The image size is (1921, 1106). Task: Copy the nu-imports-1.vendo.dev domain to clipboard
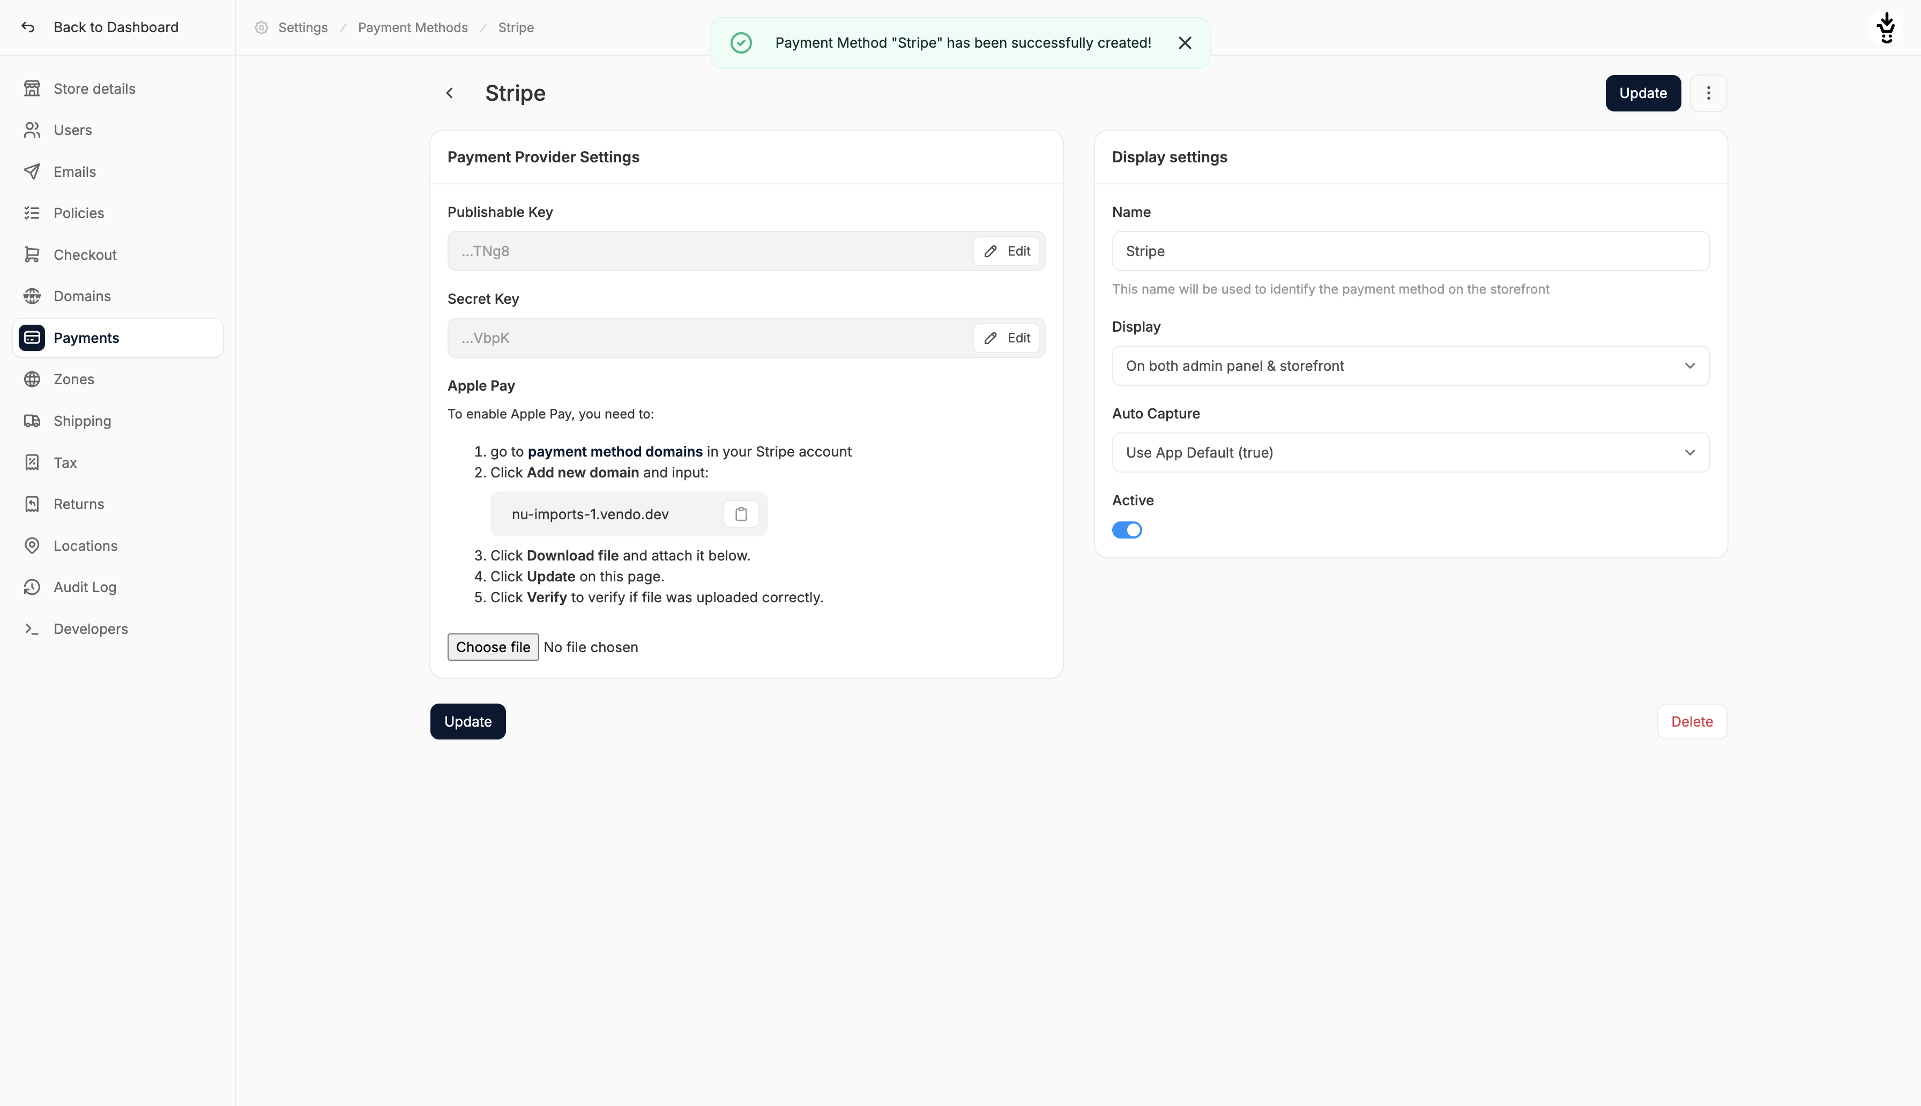coord(741,514)
